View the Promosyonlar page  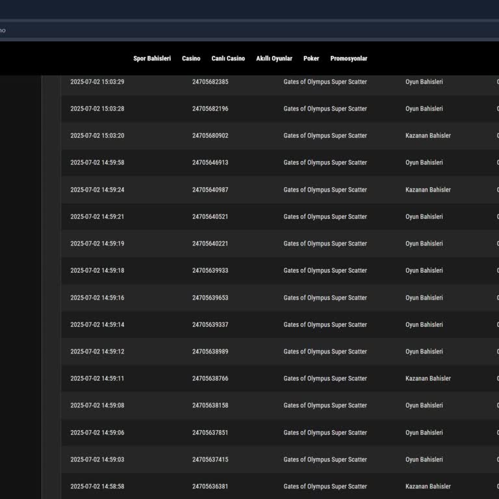click(x=348, y=58)
